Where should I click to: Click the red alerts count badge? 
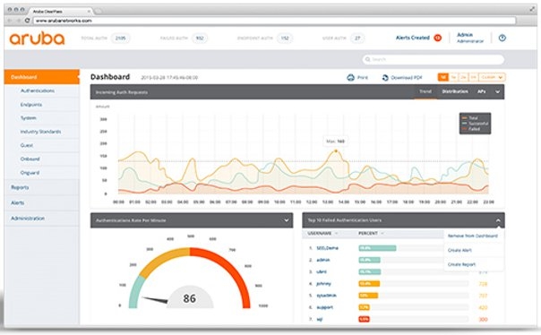(437, 38)
